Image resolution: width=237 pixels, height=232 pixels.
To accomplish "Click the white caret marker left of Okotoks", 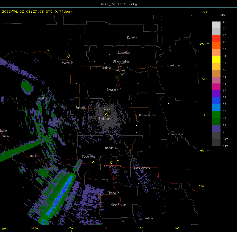I will pos(100,195).
